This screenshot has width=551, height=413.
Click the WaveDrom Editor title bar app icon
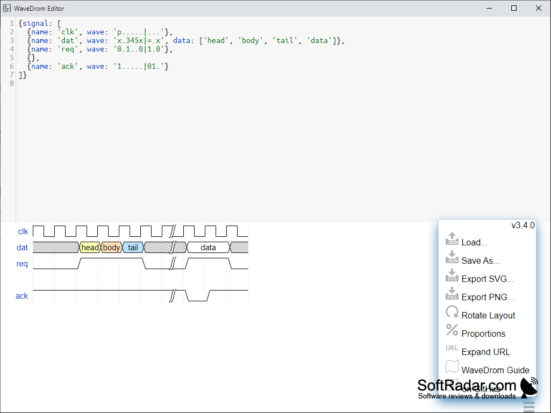[7, 8]
